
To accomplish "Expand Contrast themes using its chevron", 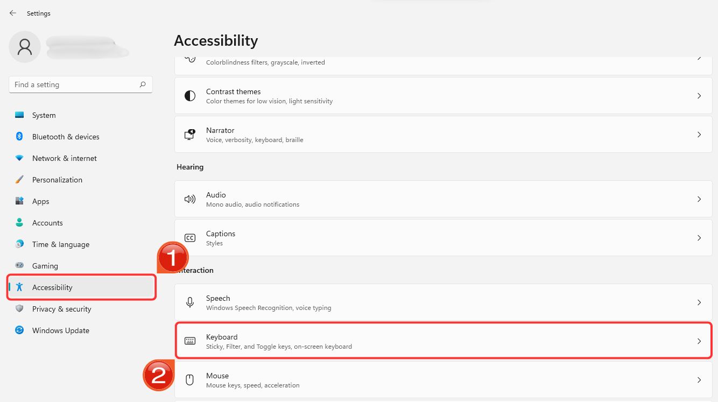I will pyautogui.click(x=699, y=95).
